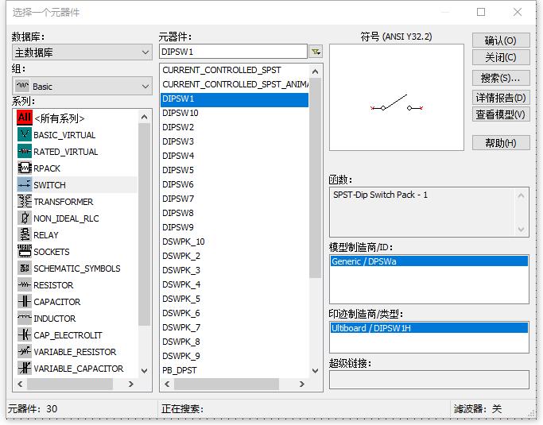Click the series list vertical scrollbar down arrow
Screen dimensions: 543x425
[x=145, y=371]
